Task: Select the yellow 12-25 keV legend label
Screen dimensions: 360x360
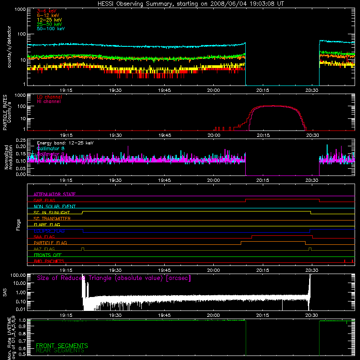Action: pyautogui.click(x=49, y=20)
